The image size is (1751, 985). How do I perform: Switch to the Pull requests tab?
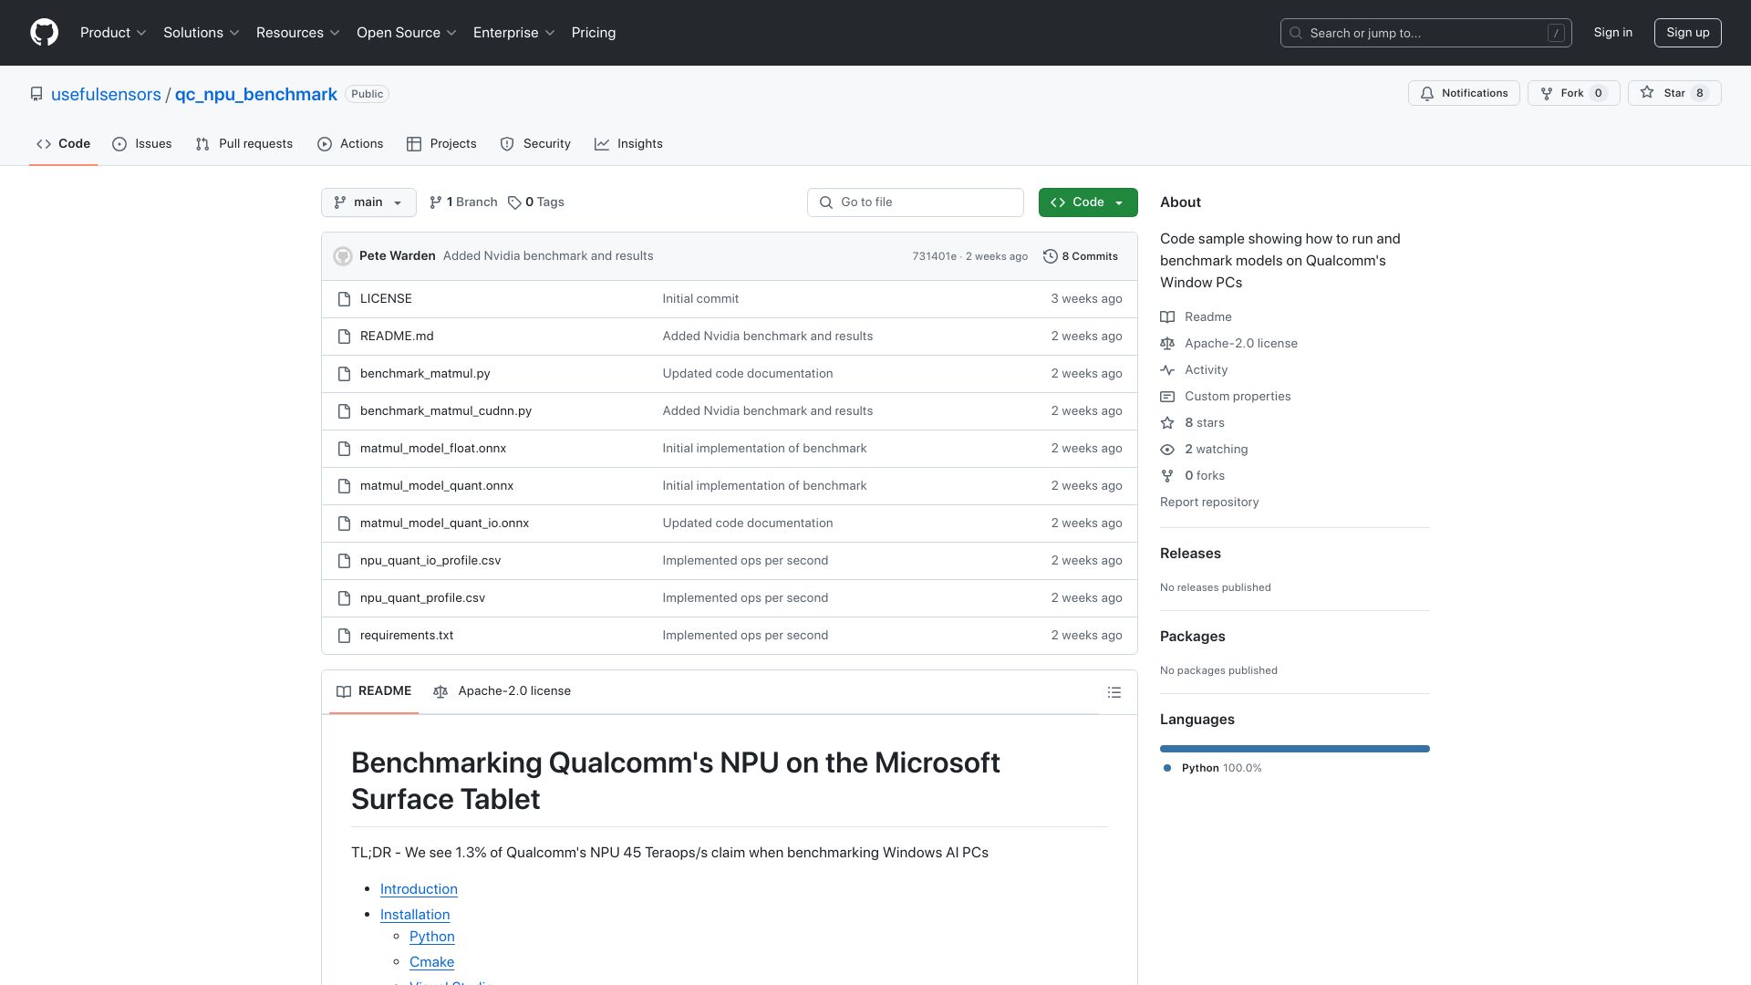pos(244,144)
